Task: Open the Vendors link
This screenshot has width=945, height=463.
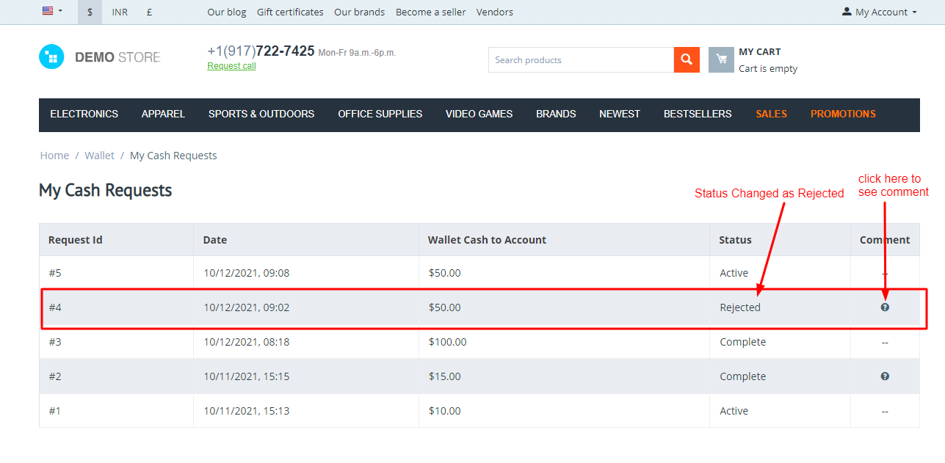Action: tap(495, 12)
